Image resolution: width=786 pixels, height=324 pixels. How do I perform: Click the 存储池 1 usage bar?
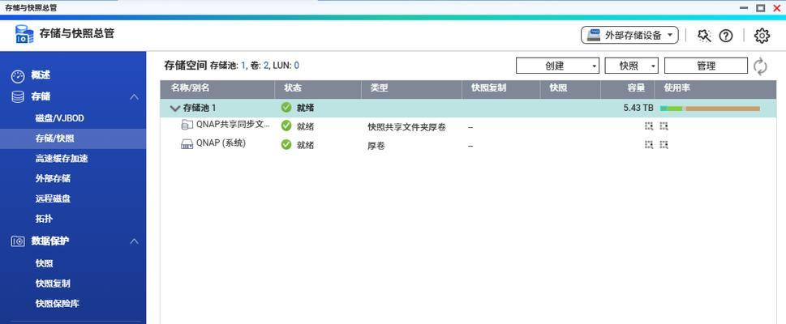[x=710, y=109]
